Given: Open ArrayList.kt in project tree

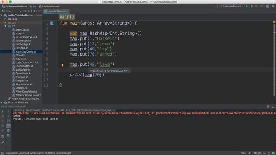Looking at the screenshot, I should point(22,30).
